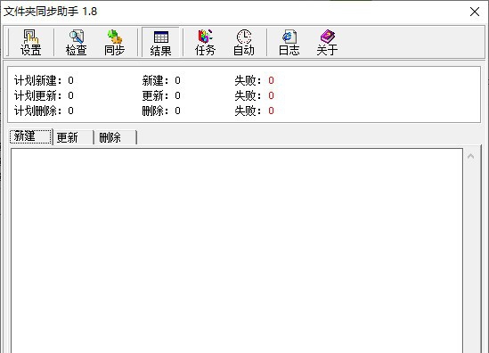Start sync with the 同步 icon

click(114, 43)
